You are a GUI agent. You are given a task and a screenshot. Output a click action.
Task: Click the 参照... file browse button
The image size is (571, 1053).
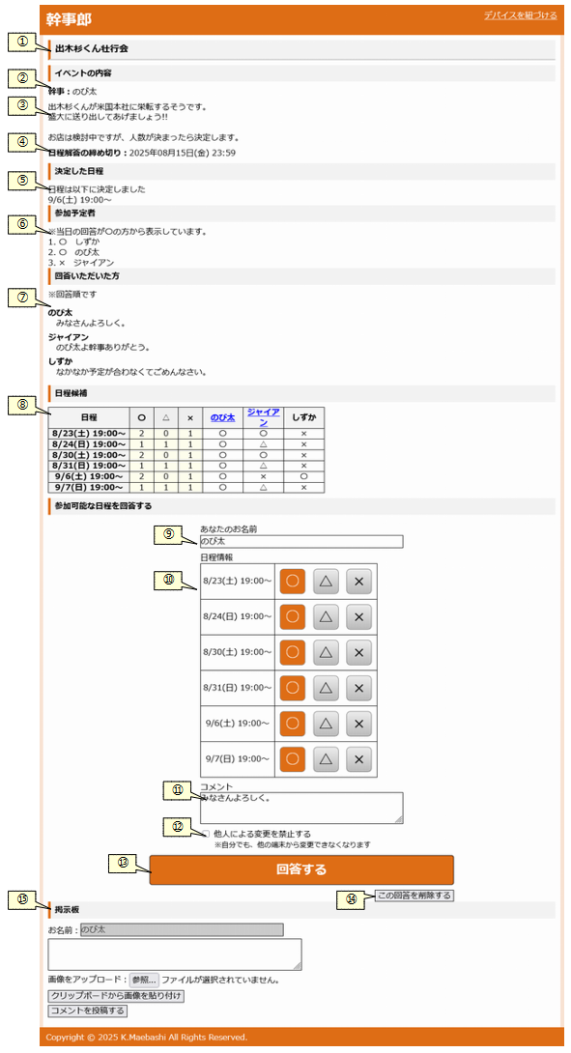[x=144, y=980]
